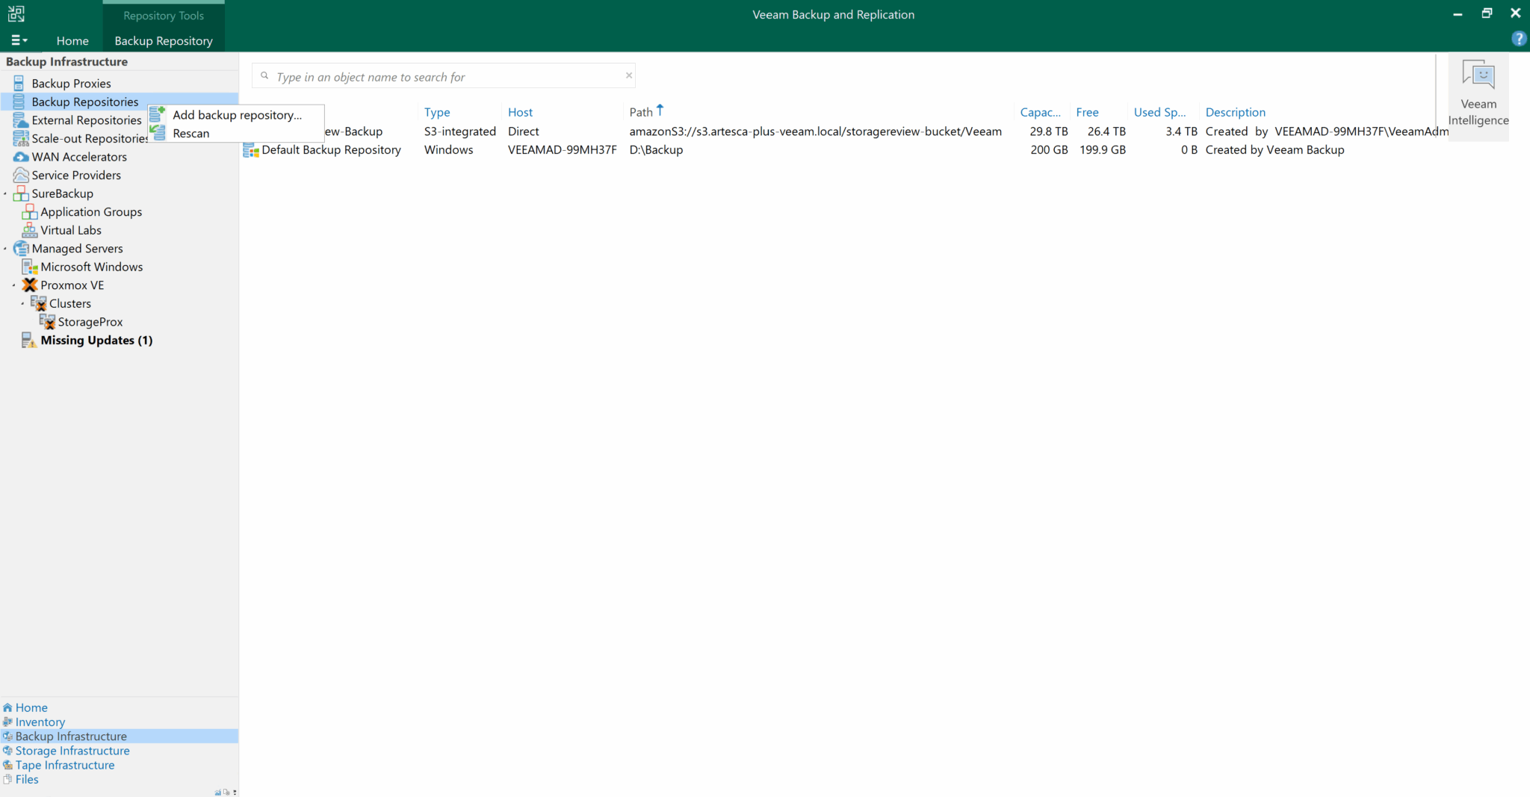Collapse the Proxmox VE tree node
The height and width of the screenshot is (797, 1530).
[x=14, y=285]
